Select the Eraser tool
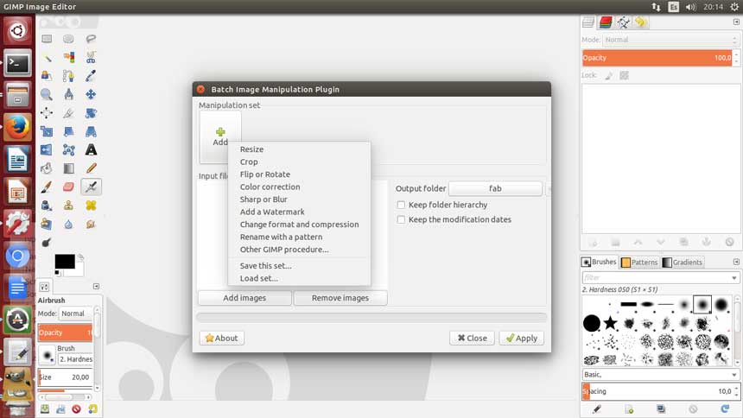 [x=69, y=187]
